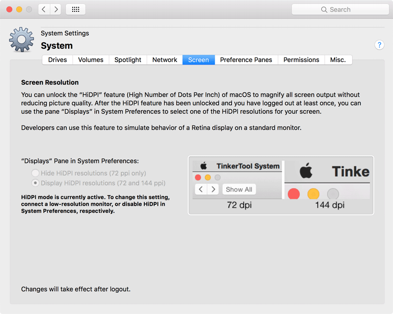The width and height of the screenshot is (393, 314).
Task: Click the 144 dpi preview sample
Action: coord(327,180)
